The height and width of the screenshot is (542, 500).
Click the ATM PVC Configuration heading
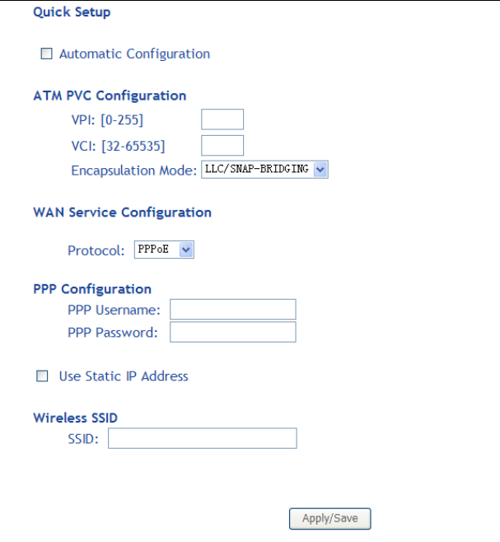[110, 96]
